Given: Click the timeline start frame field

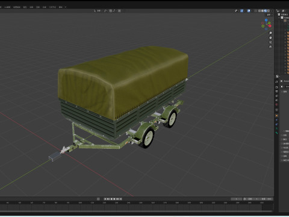Looking at the screenshot, I should point(253,199).
